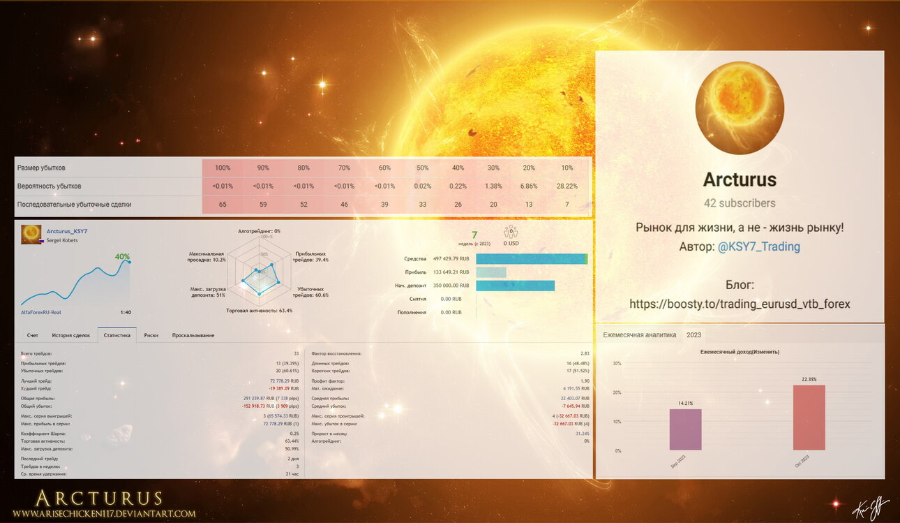900x523 pixels.
Task: Click the Прибыль profit bar
Action: pyautogui.click(x=491, y=272)
